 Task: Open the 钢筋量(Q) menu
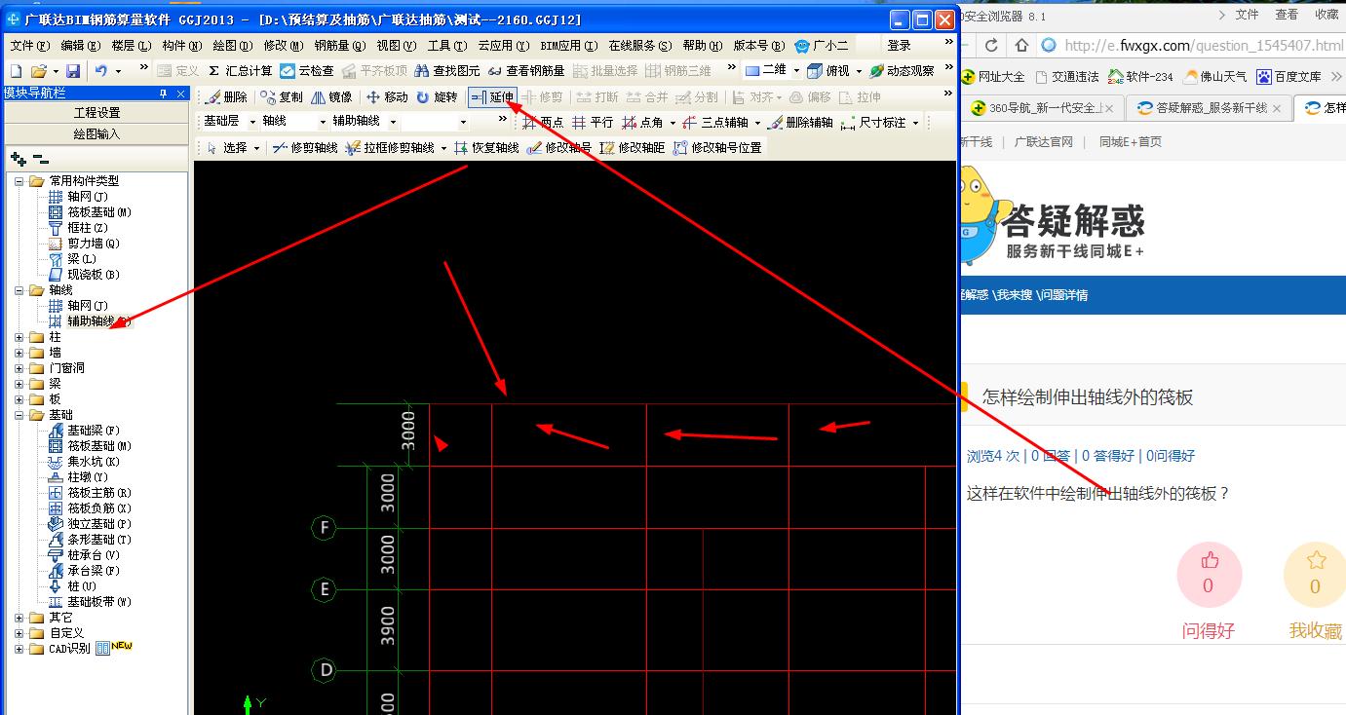(340, 46)
